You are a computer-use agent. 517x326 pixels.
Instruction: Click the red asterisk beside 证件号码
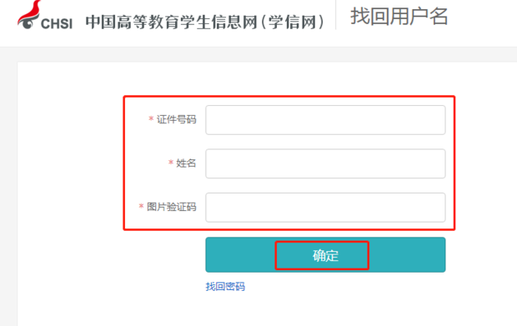(x=151, y=118)
